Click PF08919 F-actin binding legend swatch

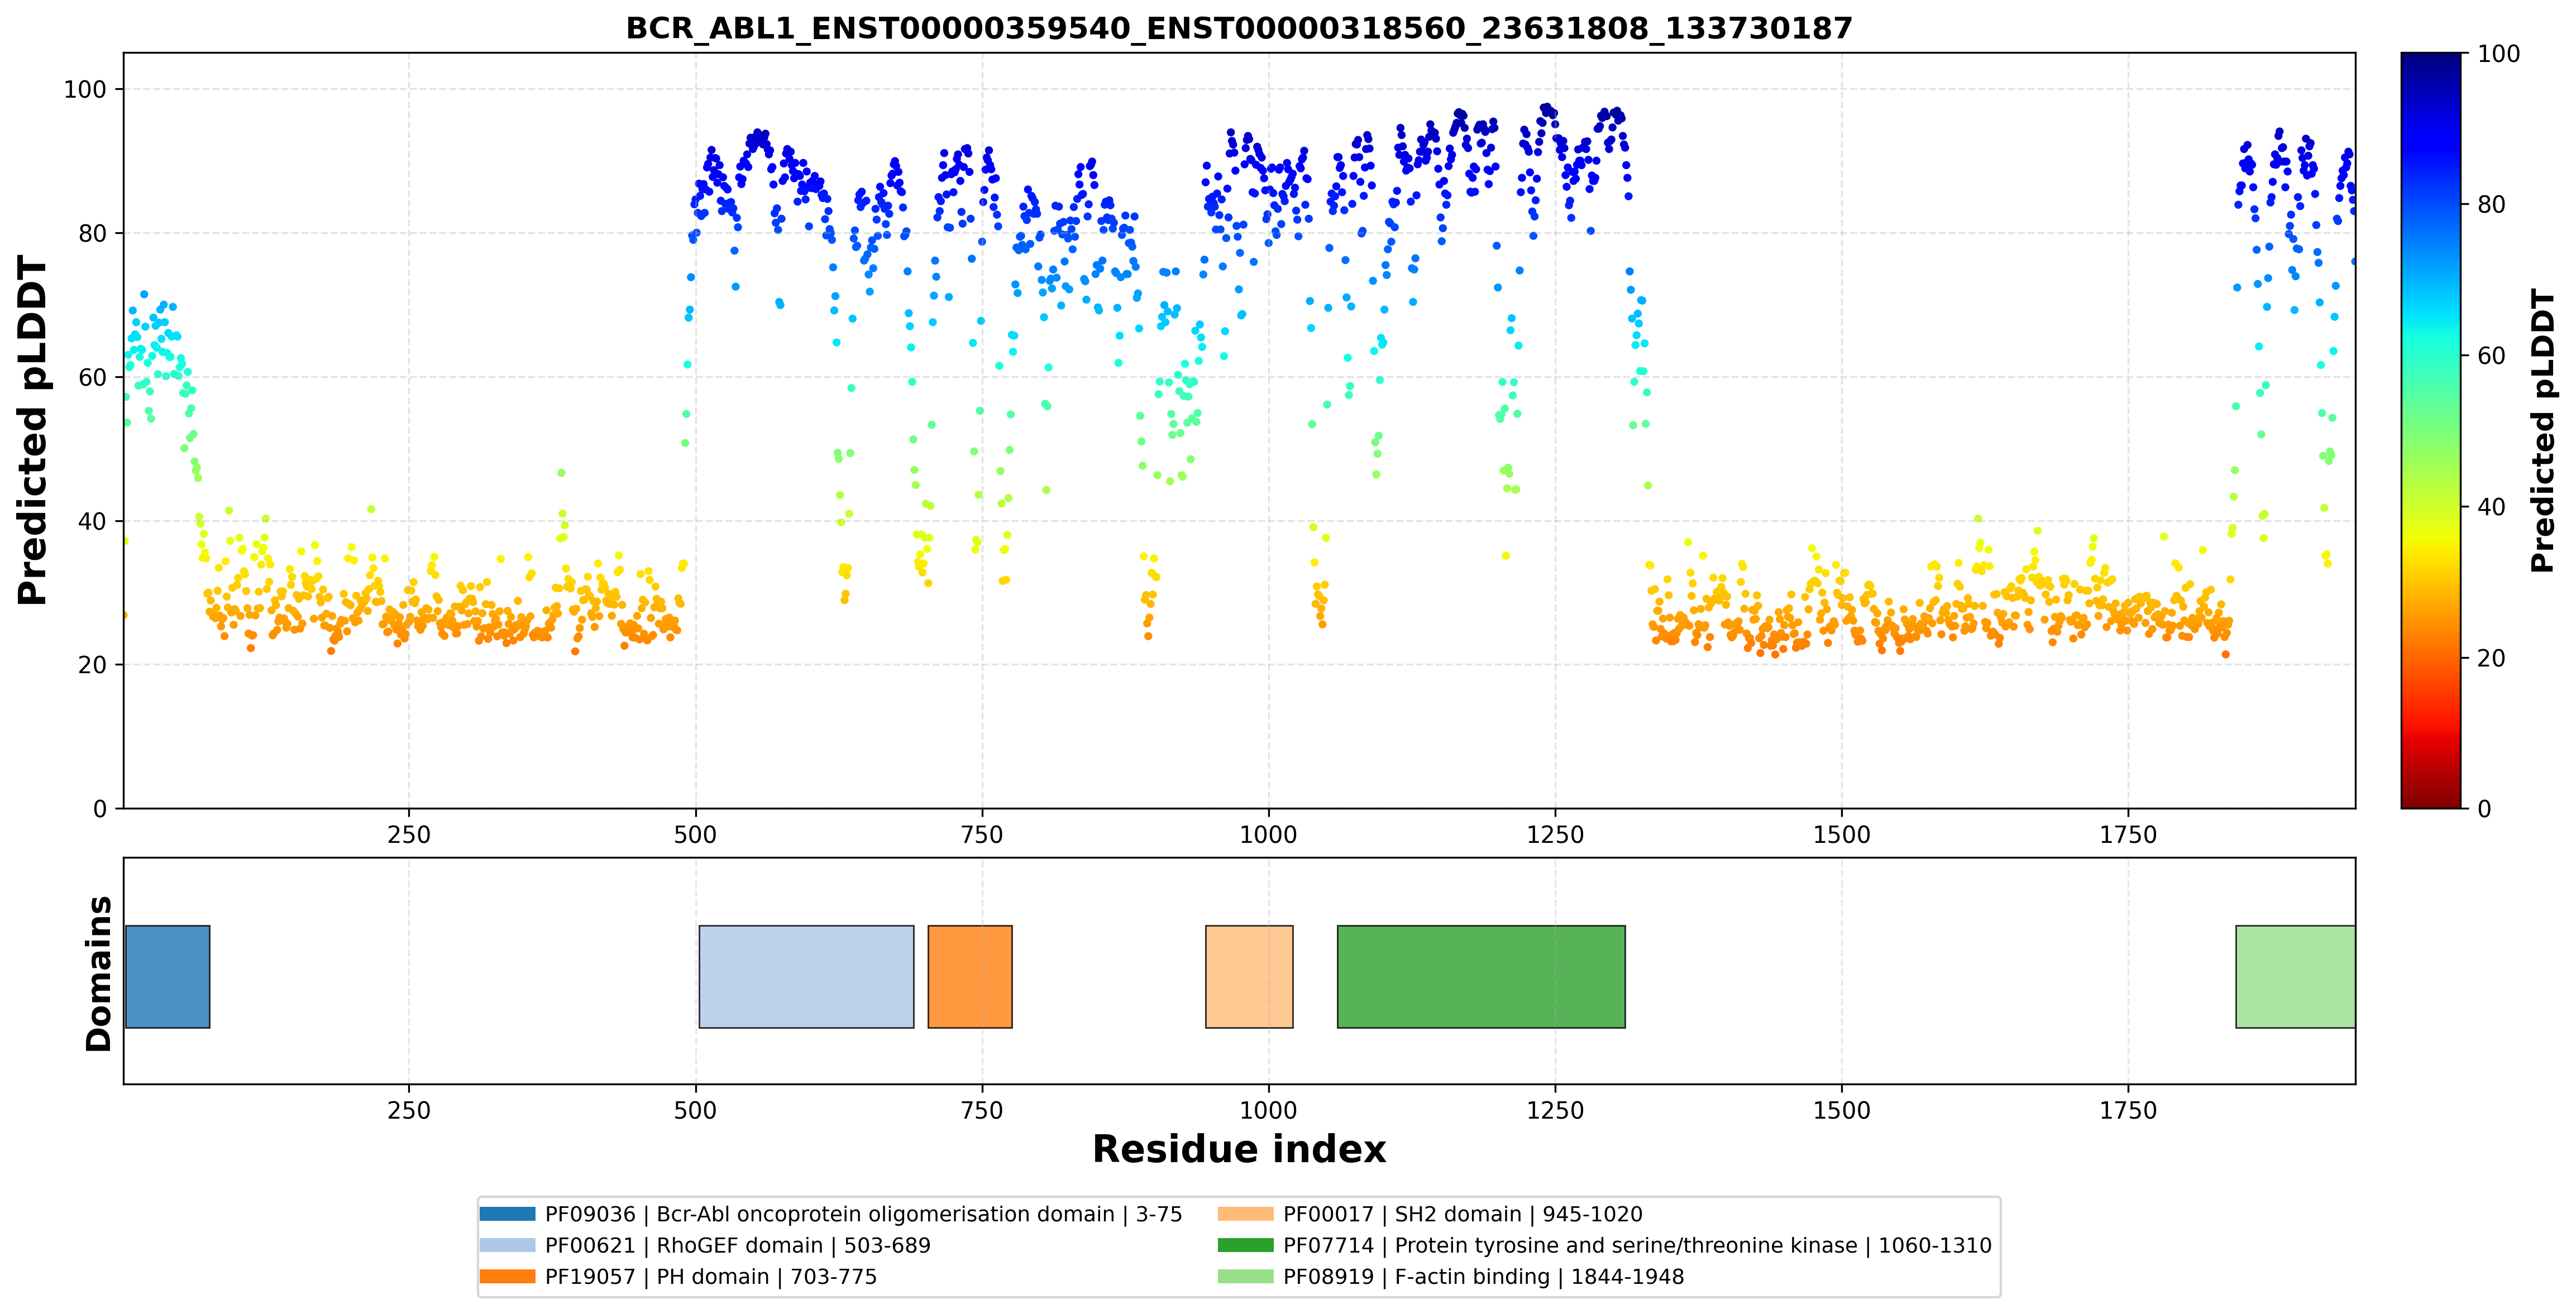(1246, 1276)
